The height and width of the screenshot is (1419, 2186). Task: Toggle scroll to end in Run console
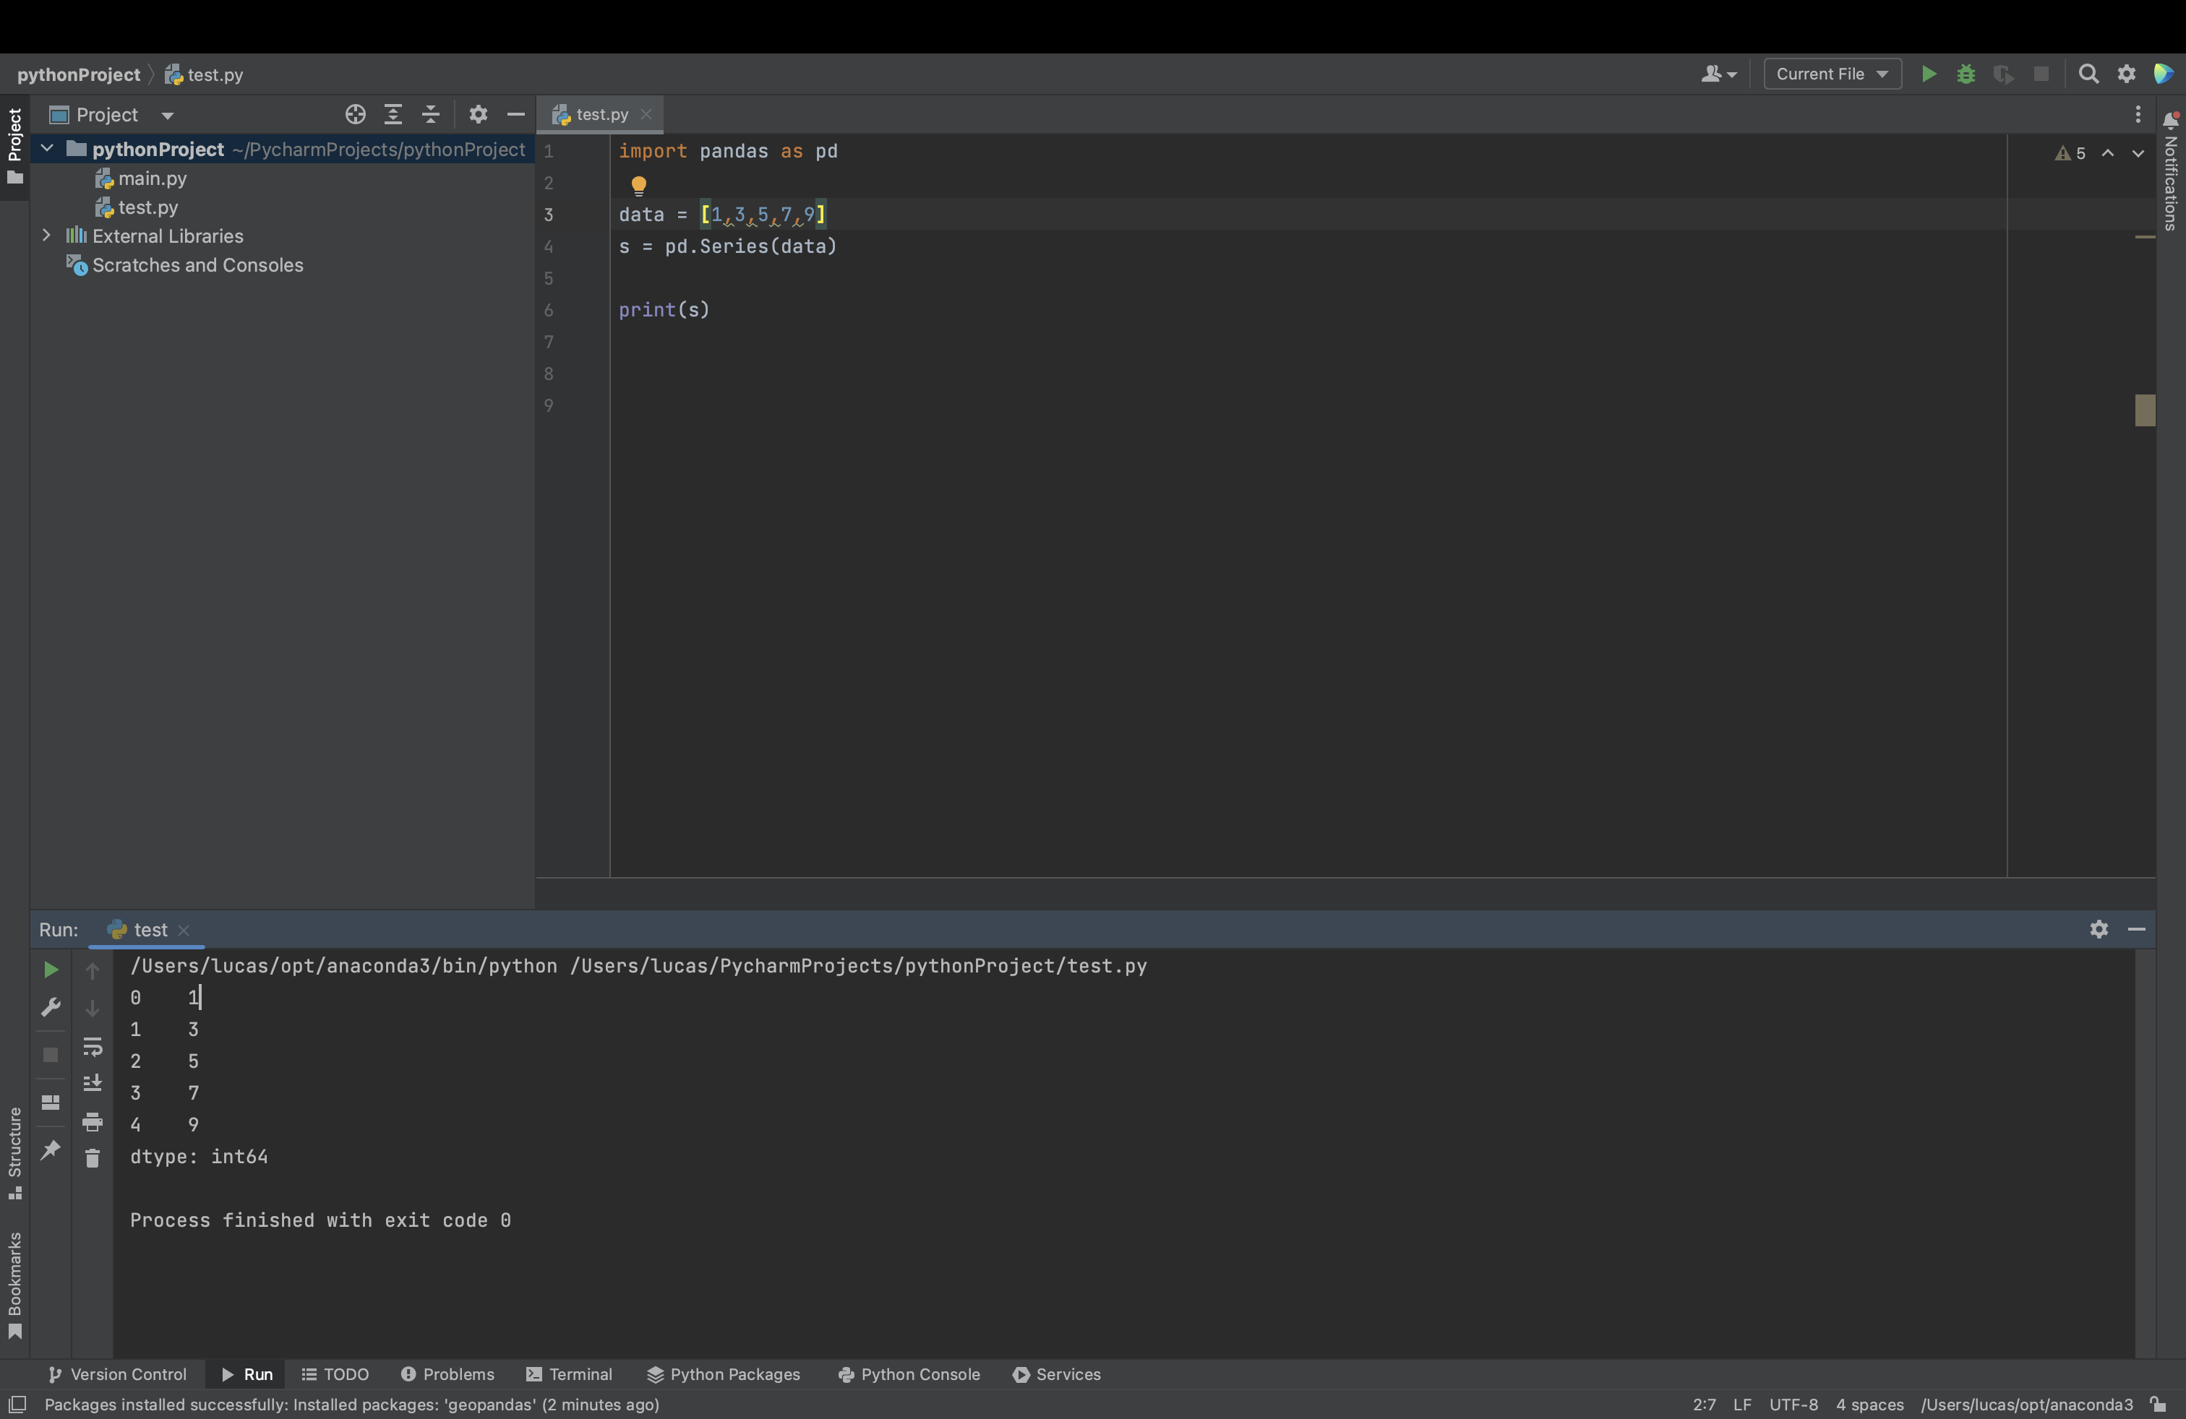(93, 1084)
